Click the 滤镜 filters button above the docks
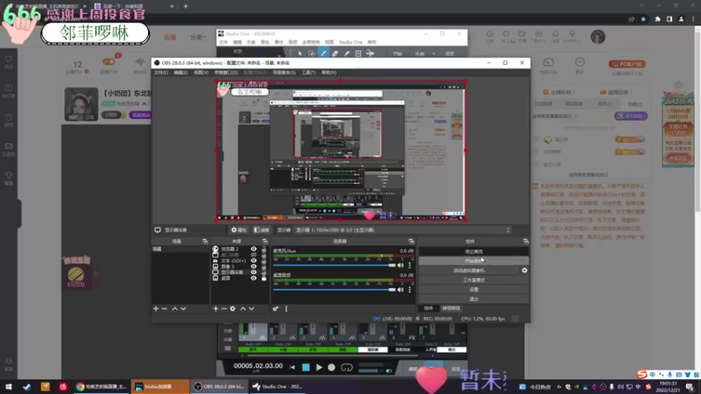Viewport: 701px width, 394px height. (261, 230)
